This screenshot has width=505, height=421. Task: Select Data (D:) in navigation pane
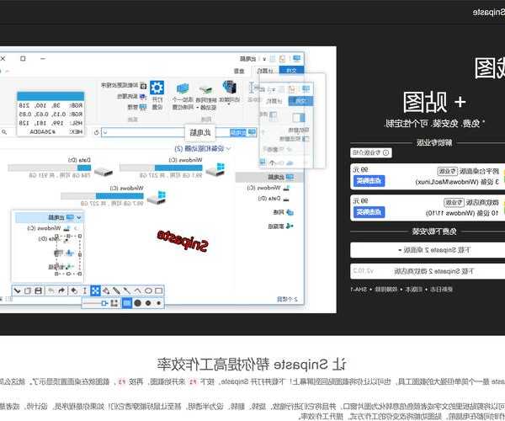pos(273,199)
